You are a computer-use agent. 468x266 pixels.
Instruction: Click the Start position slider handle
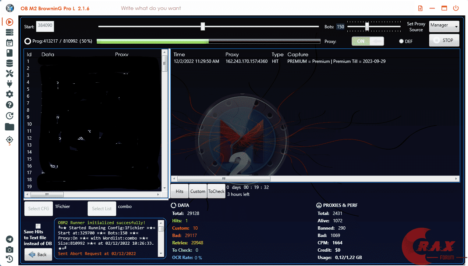click(203, 26)
